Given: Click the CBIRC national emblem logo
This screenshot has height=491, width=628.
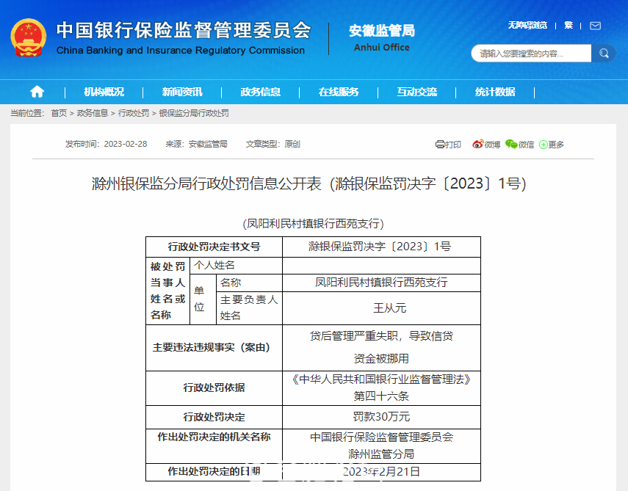Looking at the screenshot, I should [28, 38].
